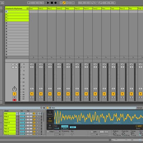Mute the Kick chain activator
This screenshot has height=143, width=143.
(34, 114)
